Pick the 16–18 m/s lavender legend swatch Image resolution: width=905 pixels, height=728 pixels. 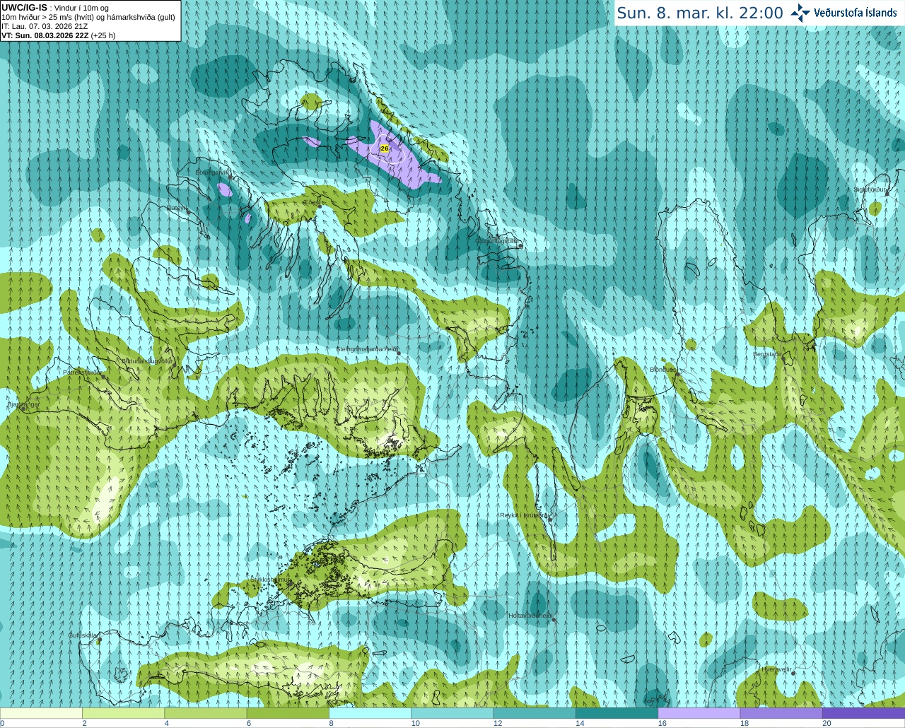click(699, 713)
